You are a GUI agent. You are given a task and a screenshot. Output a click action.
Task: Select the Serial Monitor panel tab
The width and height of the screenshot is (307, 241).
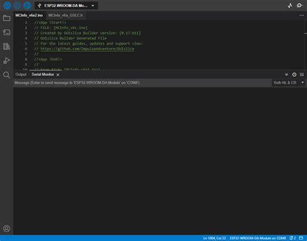[43, 75]
